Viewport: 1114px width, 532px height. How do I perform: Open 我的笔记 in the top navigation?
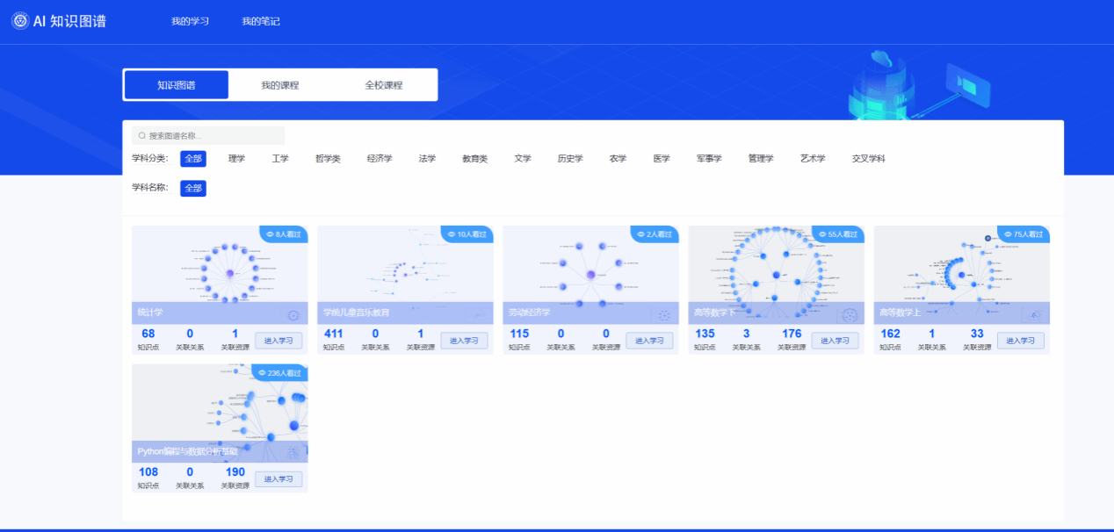pos(261,21)
